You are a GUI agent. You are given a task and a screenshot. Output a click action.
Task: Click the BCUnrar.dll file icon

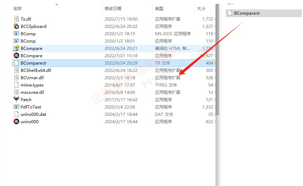pyautogui.click(x=16, y=77)
